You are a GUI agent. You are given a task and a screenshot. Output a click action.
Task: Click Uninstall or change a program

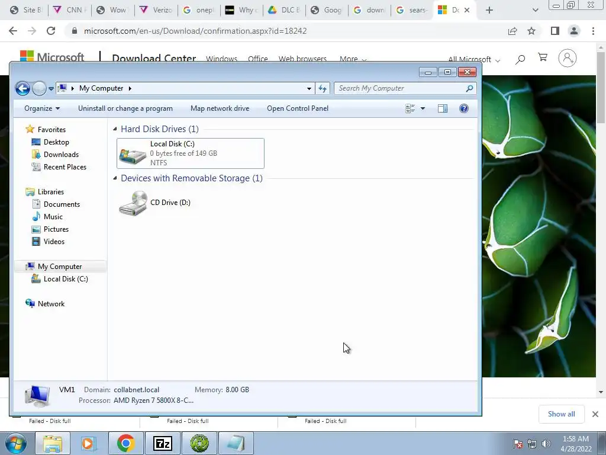point(125,108)
